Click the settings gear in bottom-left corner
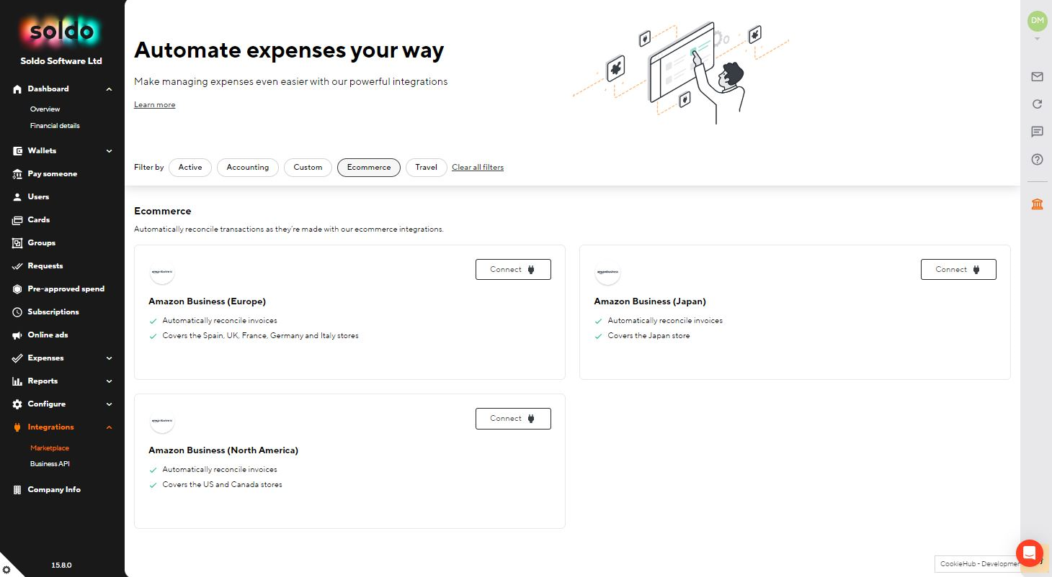This screenshot has width=1052, height=577. pos(6,569)
